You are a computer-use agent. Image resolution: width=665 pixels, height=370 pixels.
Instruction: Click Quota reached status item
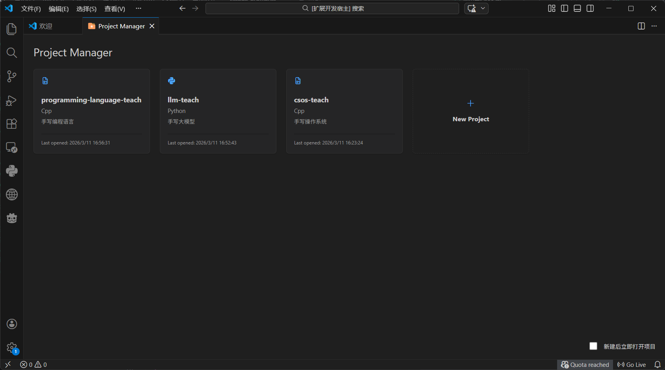pyautogui.click(x=585, y=364)
